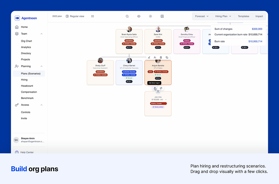The width and height of the screenshot is (279, 184).
Task: Open Compensation under Planning
Action: click(x=29, y=92)
